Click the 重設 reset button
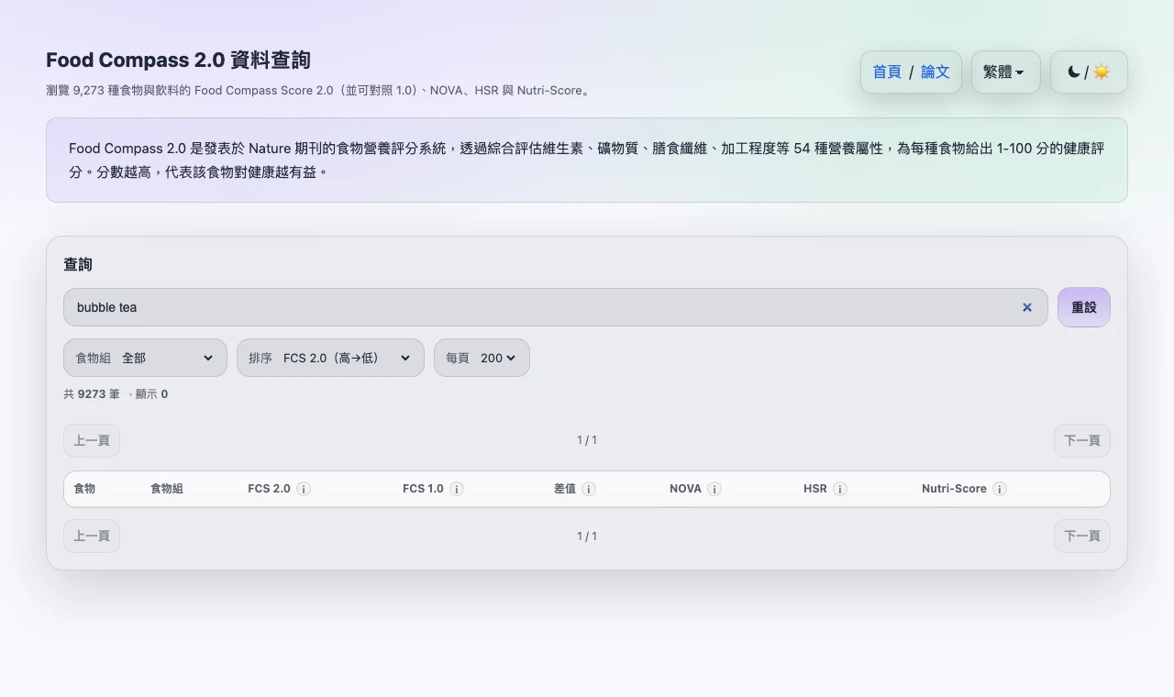The image size is (1174, 697). click(x=1083, y=307)
